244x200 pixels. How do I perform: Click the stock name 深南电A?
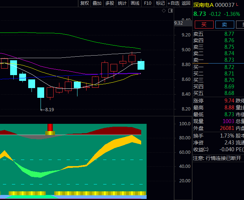(x=203, y=5)
